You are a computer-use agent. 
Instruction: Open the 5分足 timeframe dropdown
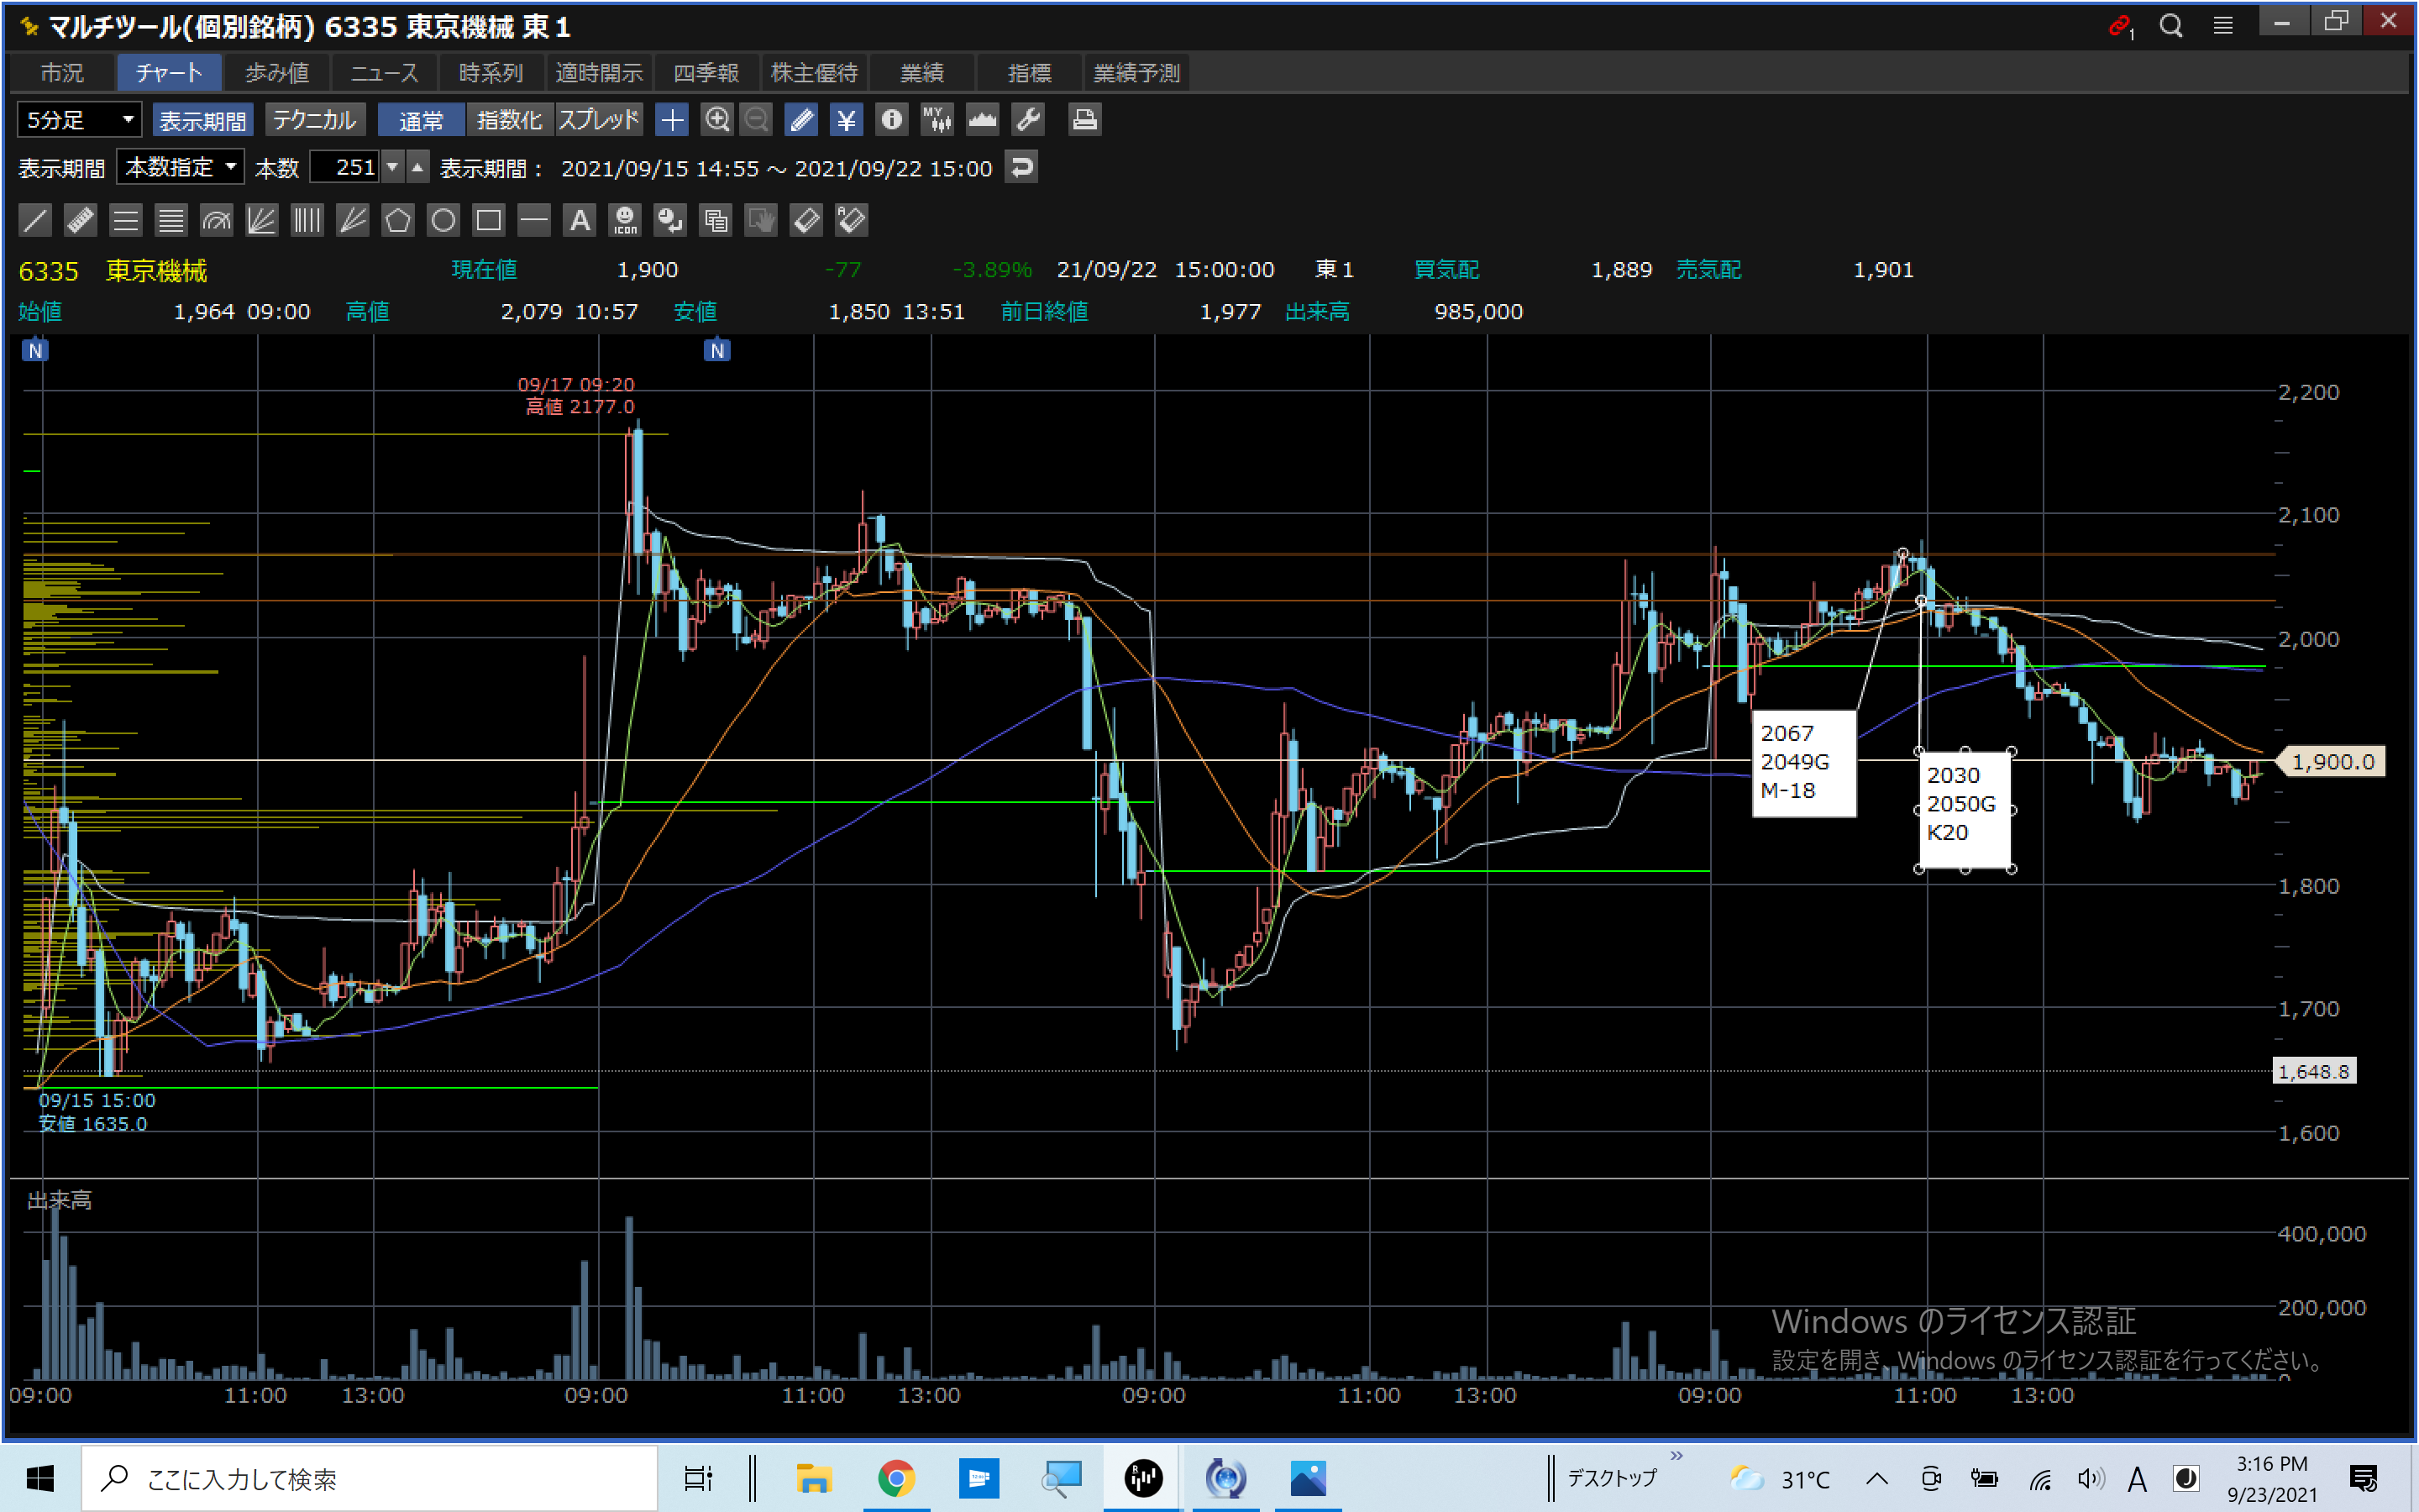coord(79,120)
